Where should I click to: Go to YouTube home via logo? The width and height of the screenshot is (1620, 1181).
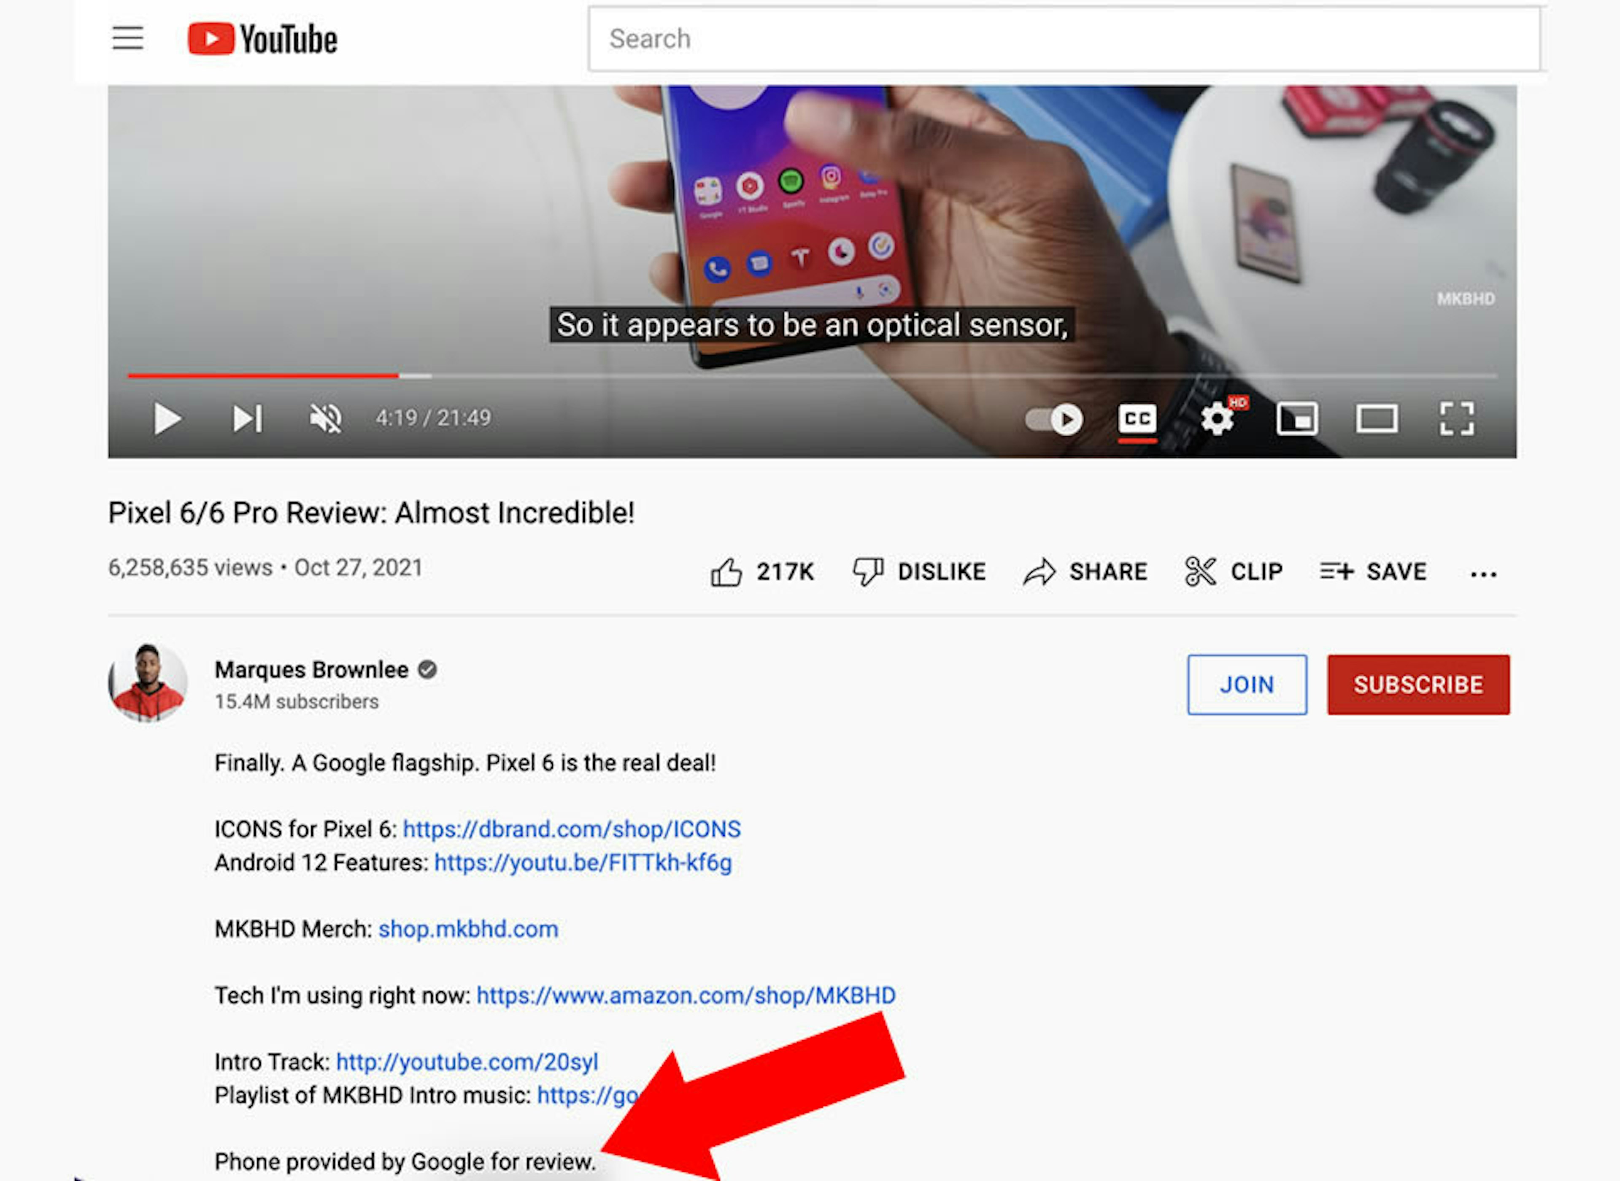point(262,39)
